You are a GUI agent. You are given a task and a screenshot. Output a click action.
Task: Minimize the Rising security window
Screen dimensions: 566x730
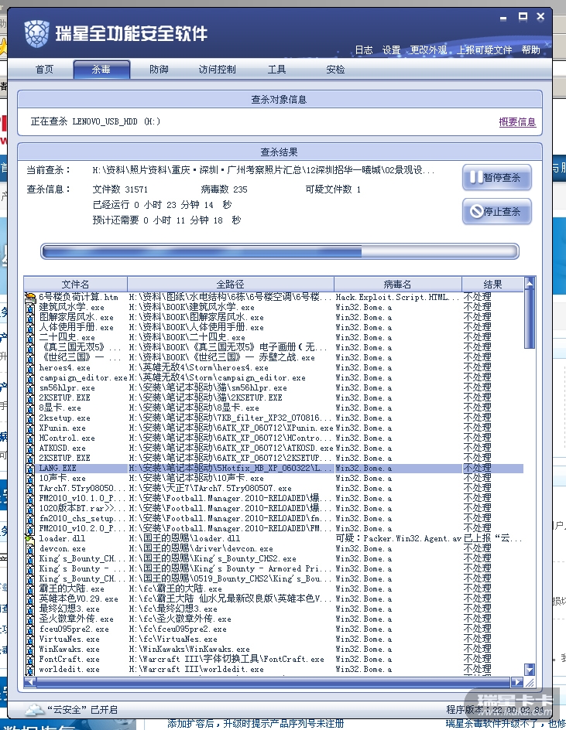point(503,18)
